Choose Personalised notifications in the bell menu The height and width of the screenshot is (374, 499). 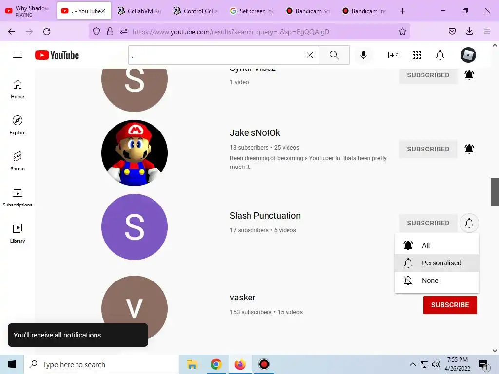pos(437,263)
